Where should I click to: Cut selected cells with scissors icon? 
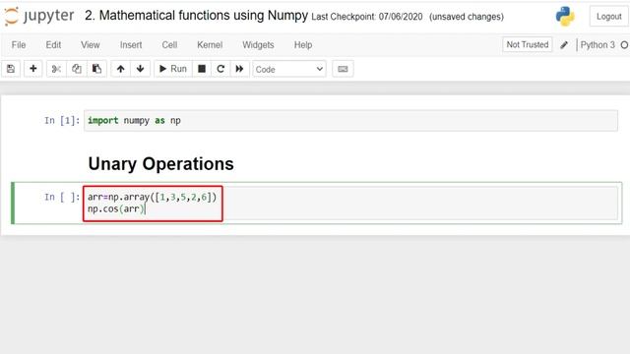[x=56, y=69]
